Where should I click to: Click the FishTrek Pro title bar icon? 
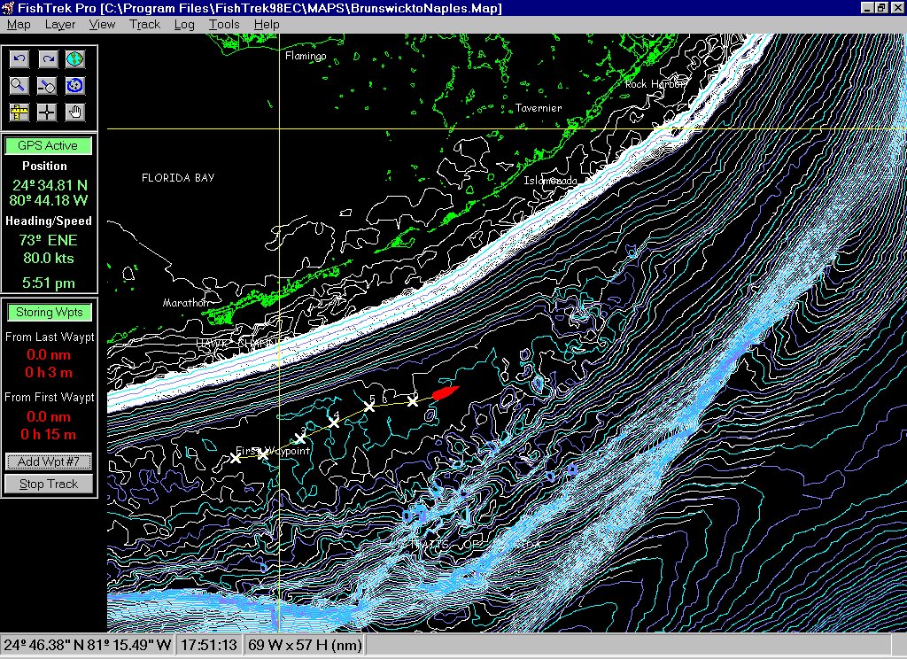coord(7,7)
